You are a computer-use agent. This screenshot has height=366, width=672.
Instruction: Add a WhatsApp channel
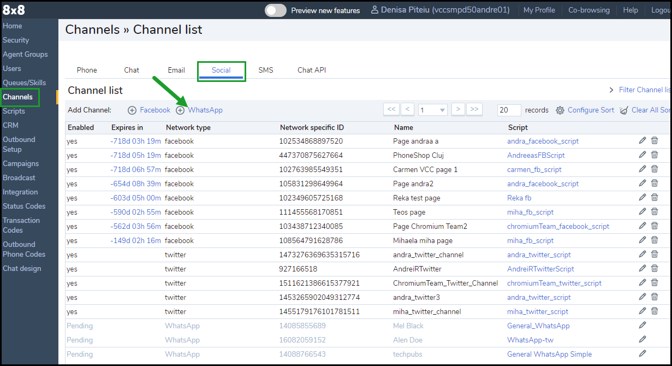coord(199,110)
